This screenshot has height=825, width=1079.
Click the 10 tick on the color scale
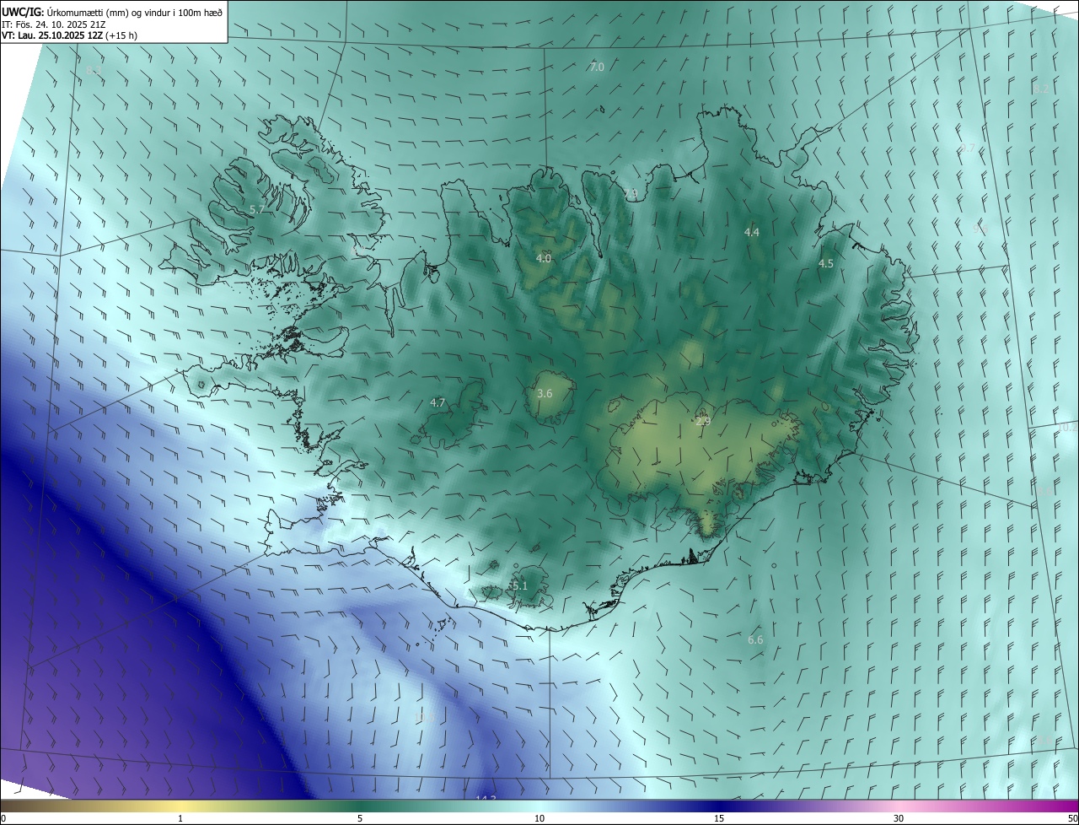tap(539, 818)
